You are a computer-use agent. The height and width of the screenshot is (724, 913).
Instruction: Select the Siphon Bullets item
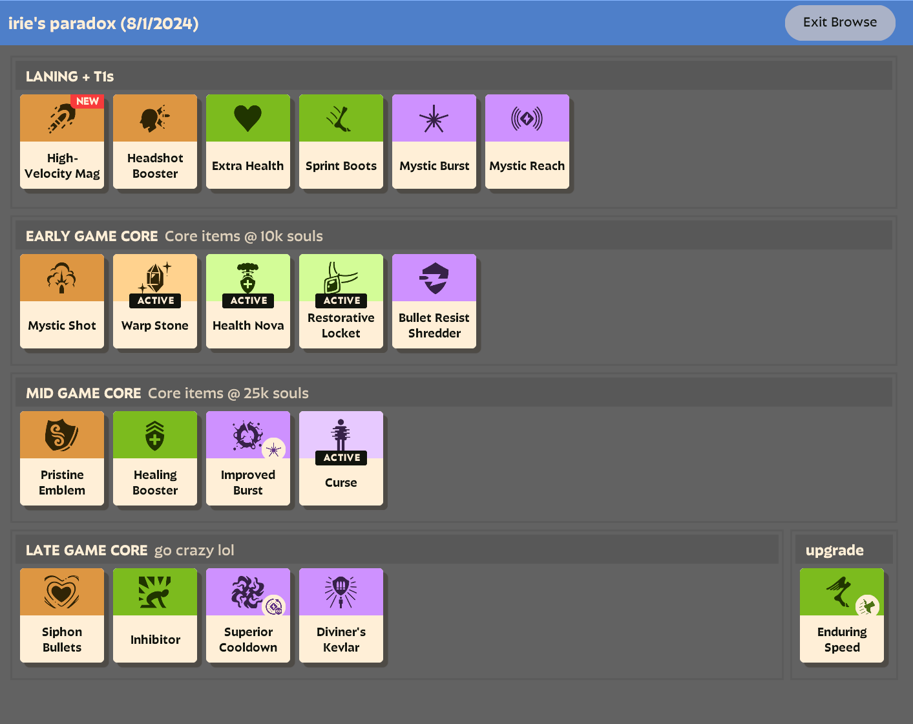pyautogui.click(x=62, y=615)
